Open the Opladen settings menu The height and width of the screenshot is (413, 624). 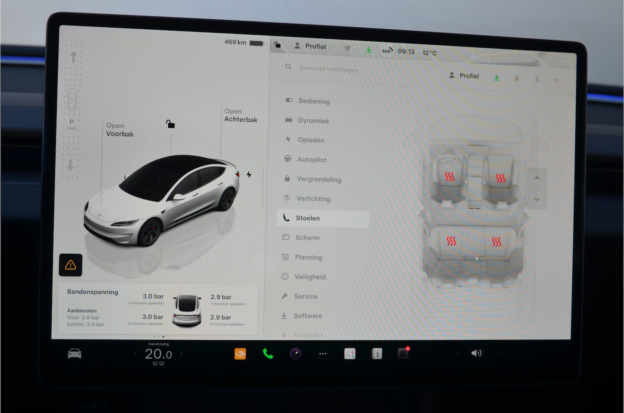[311, 140]
